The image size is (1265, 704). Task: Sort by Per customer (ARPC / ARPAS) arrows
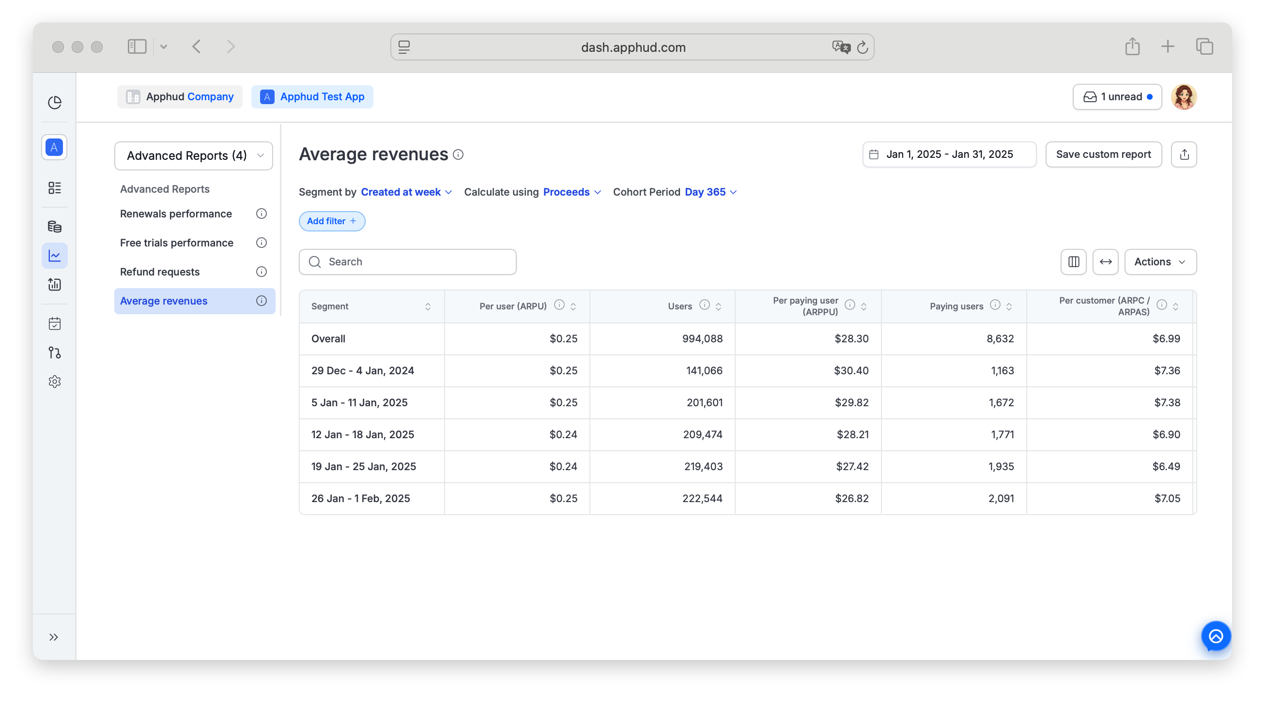click(x=1175, y=306)
